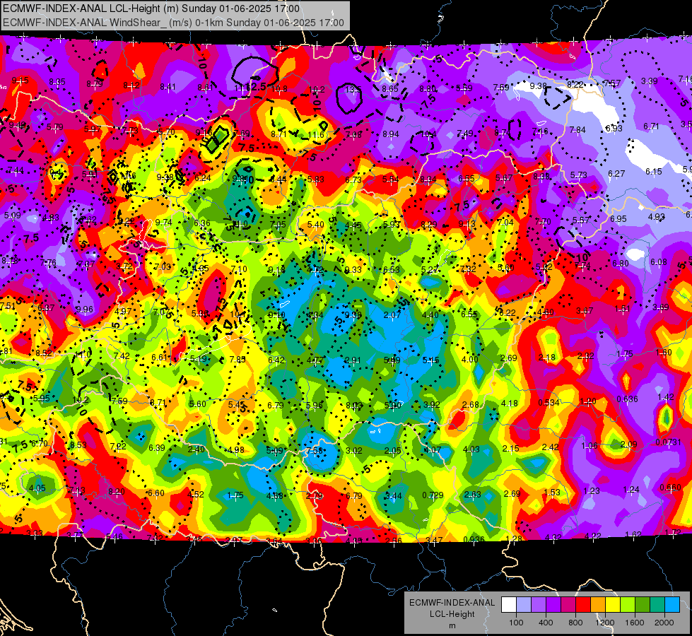Click the 3.39 grid value
Image resolution: width=692 pixels, height=636 pixels.
(649, 81)
